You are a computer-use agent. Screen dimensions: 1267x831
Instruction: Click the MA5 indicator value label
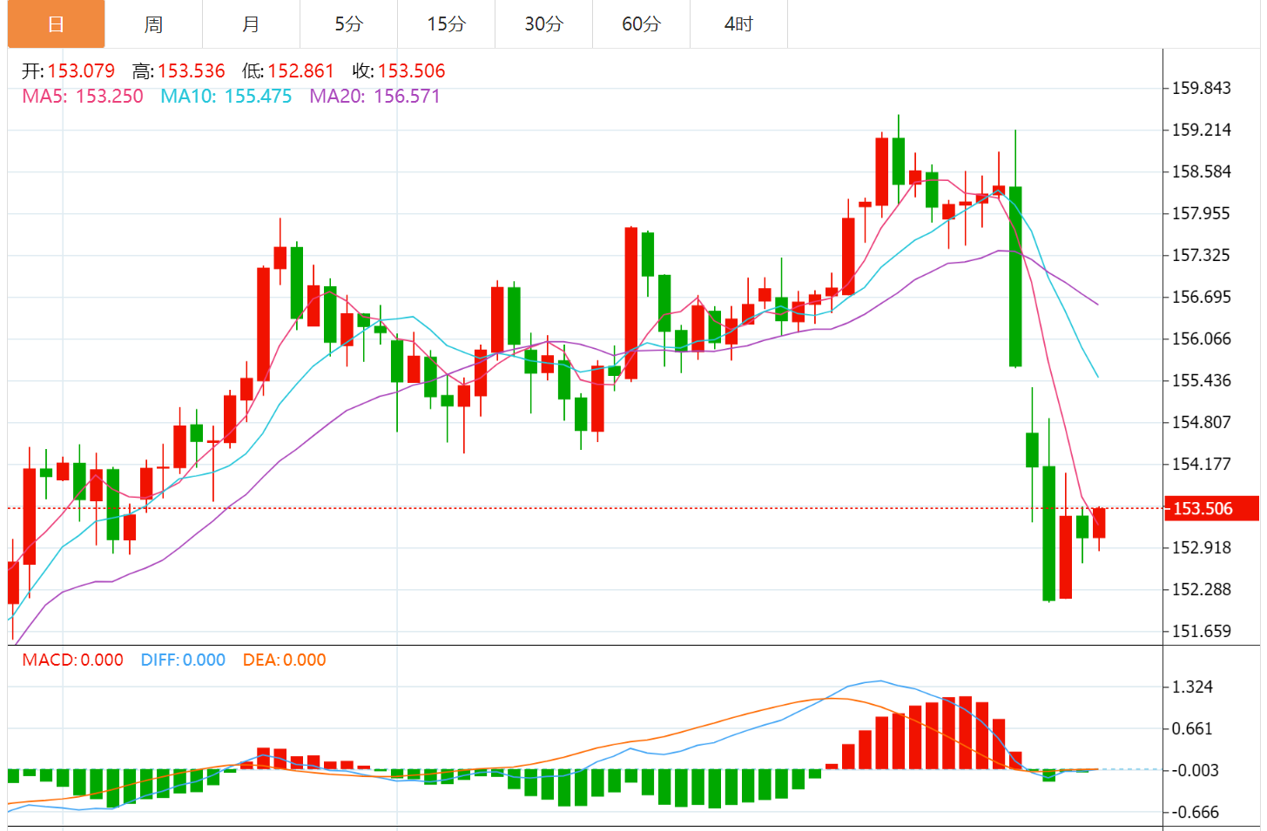coord(83,96)
